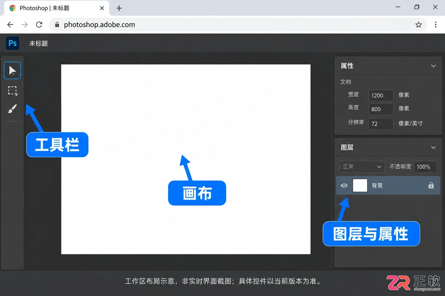Click the 高度 field showing 800
The image size is (445, 296).
tap(381, 109)
